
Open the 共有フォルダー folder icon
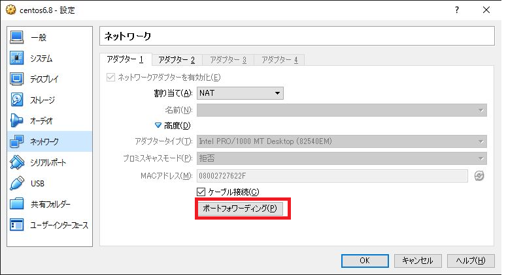17,204
